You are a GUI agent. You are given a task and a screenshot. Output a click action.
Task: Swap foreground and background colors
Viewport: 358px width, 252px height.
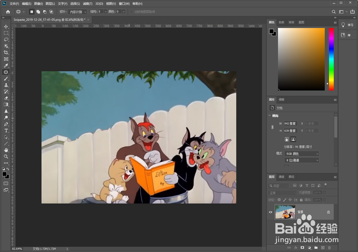coord(8,169)
